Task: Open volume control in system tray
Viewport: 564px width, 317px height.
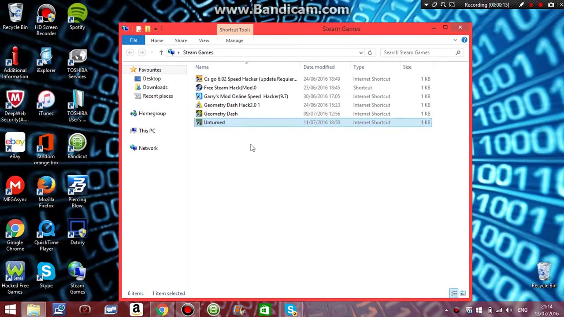Action: point(509,310)
